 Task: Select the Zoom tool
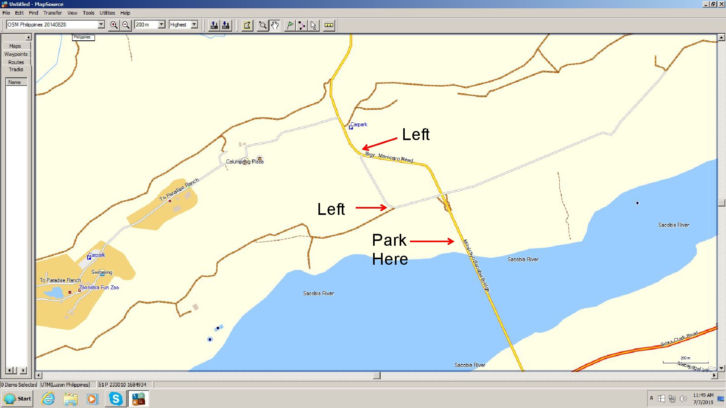coord(262,25)
